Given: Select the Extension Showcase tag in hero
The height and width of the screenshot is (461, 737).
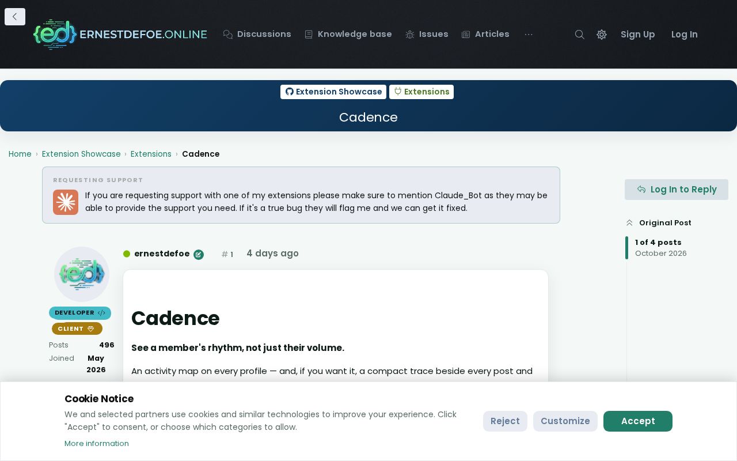Looking at the screenshot, I should [333, 92].
